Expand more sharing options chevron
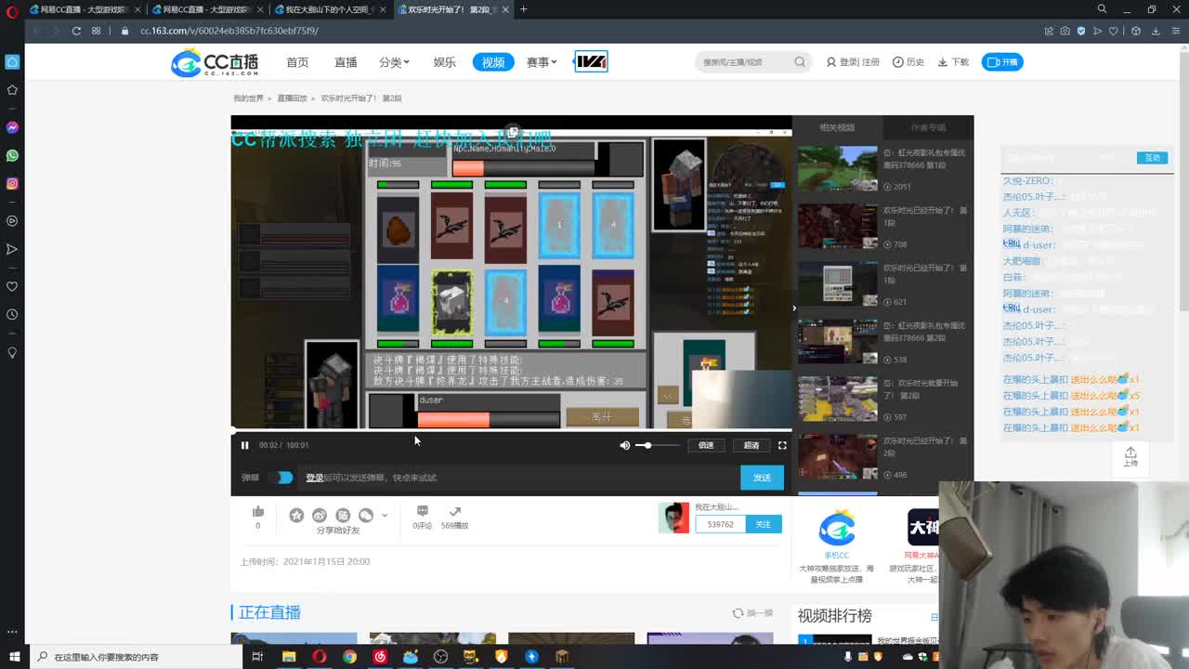Screen dimensions: 1189x669 [385, 515]
